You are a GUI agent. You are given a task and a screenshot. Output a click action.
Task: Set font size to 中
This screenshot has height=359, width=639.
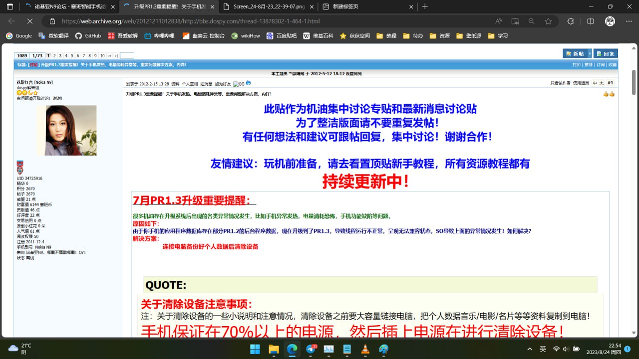tap(595, 83)
